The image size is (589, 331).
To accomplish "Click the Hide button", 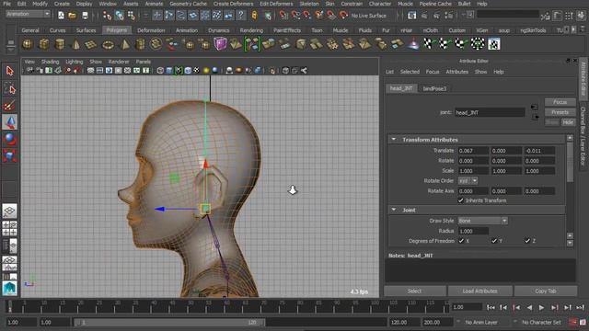I will click(x=568, y=122).
